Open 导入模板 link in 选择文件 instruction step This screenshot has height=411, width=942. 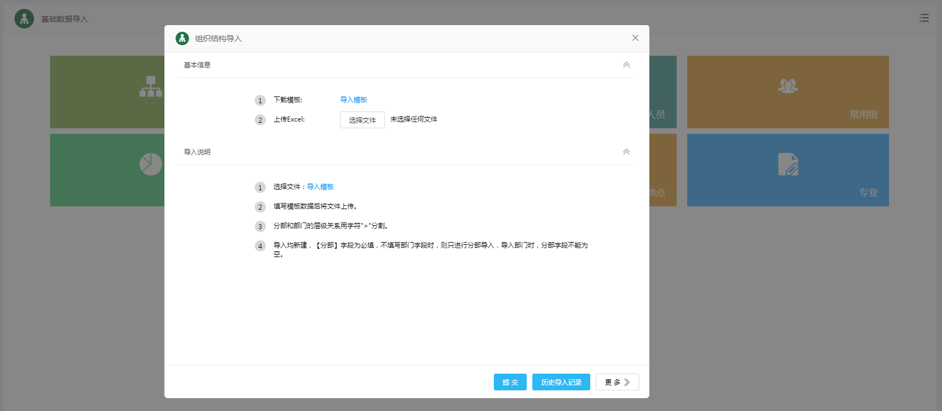320,187
